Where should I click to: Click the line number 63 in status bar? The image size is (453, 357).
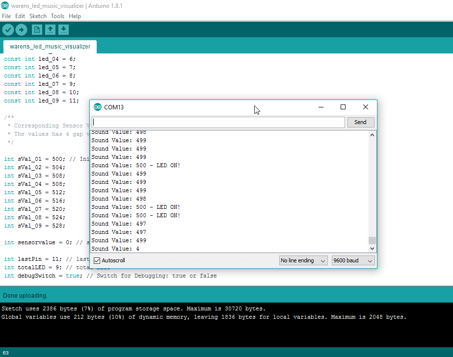click(5, 353)
